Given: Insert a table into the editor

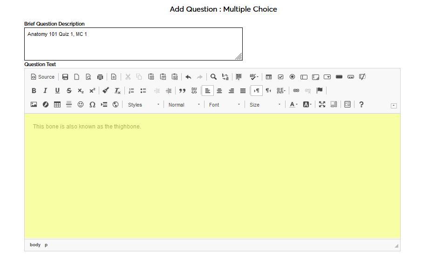Looking at the screenshot, I should tap(57, 105).
